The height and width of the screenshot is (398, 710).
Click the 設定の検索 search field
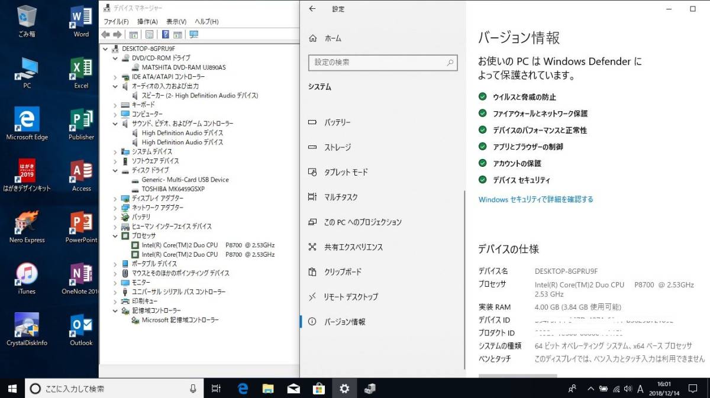[383, 63]
